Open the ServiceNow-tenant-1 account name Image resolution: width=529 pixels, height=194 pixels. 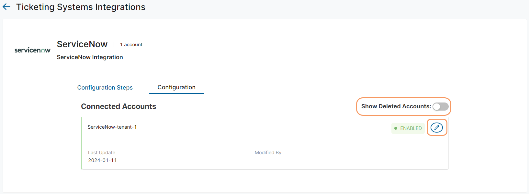[112, 127]
